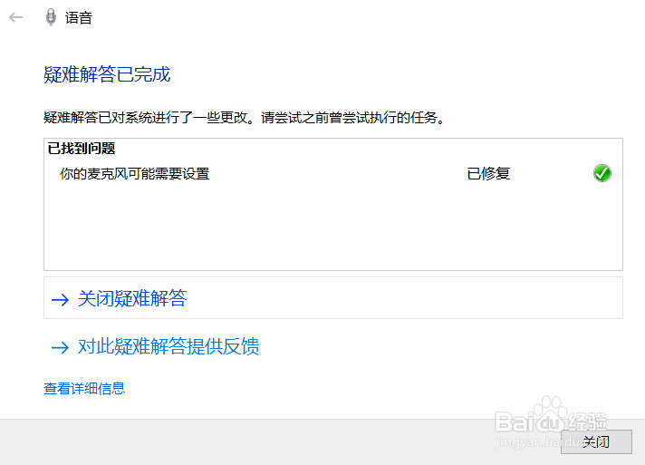Select the 你的麦克风可能需要设置 issue row
The height and width of the screenshot is (465, 645).
pos(333,174)
